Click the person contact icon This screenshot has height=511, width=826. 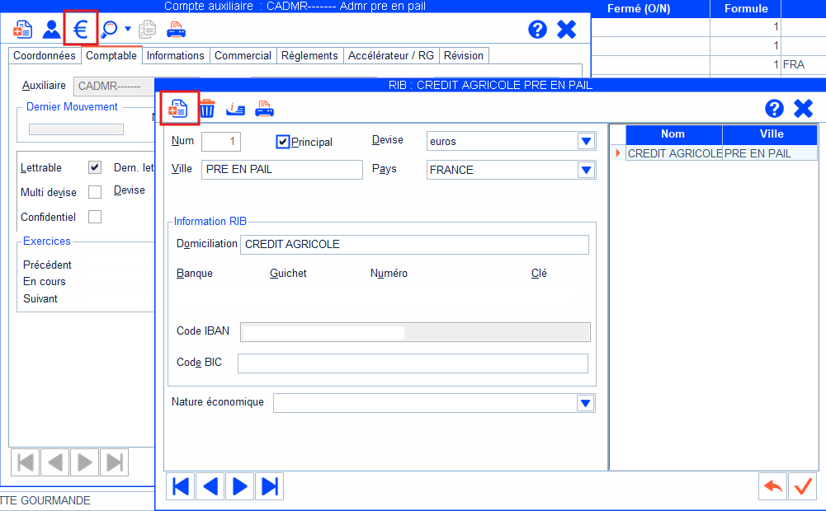(x=52, y=30)
